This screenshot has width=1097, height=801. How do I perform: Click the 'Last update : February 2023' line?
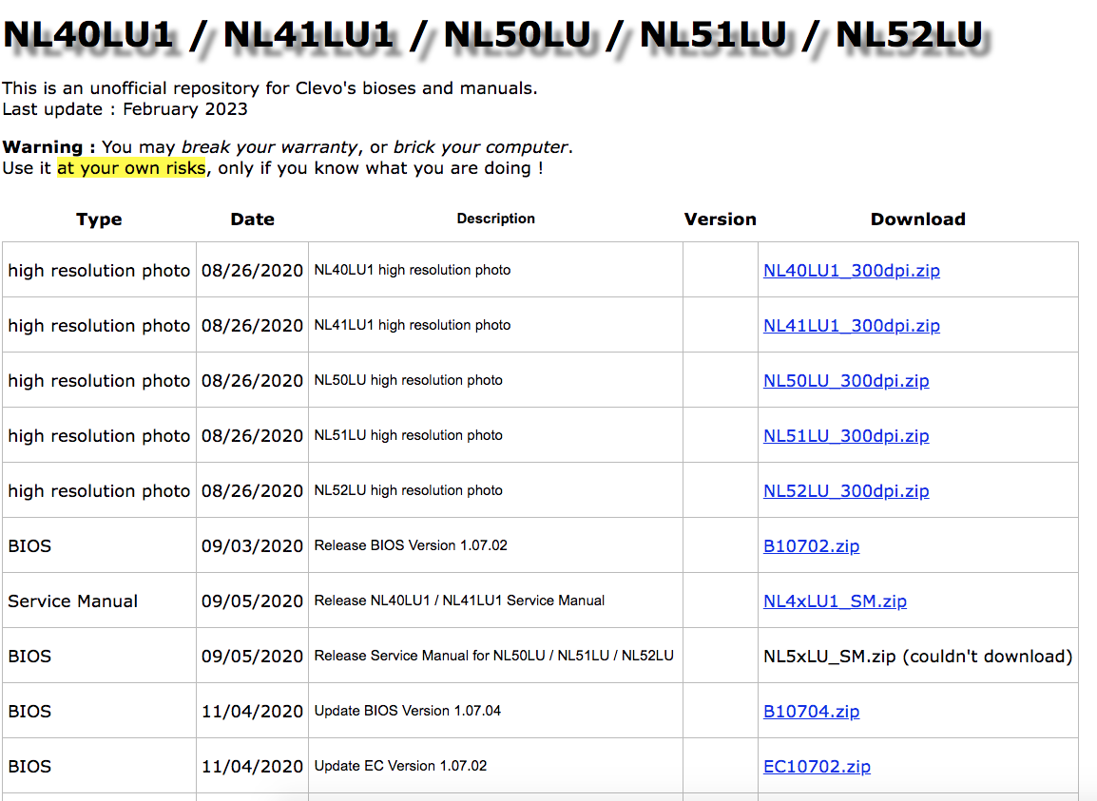(x=125, y=109)
